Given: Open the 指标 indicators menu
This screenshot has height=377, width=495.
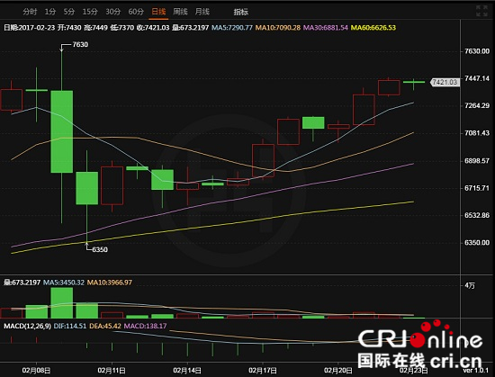Looking at the screenshot, I should [x=241, y=12].
